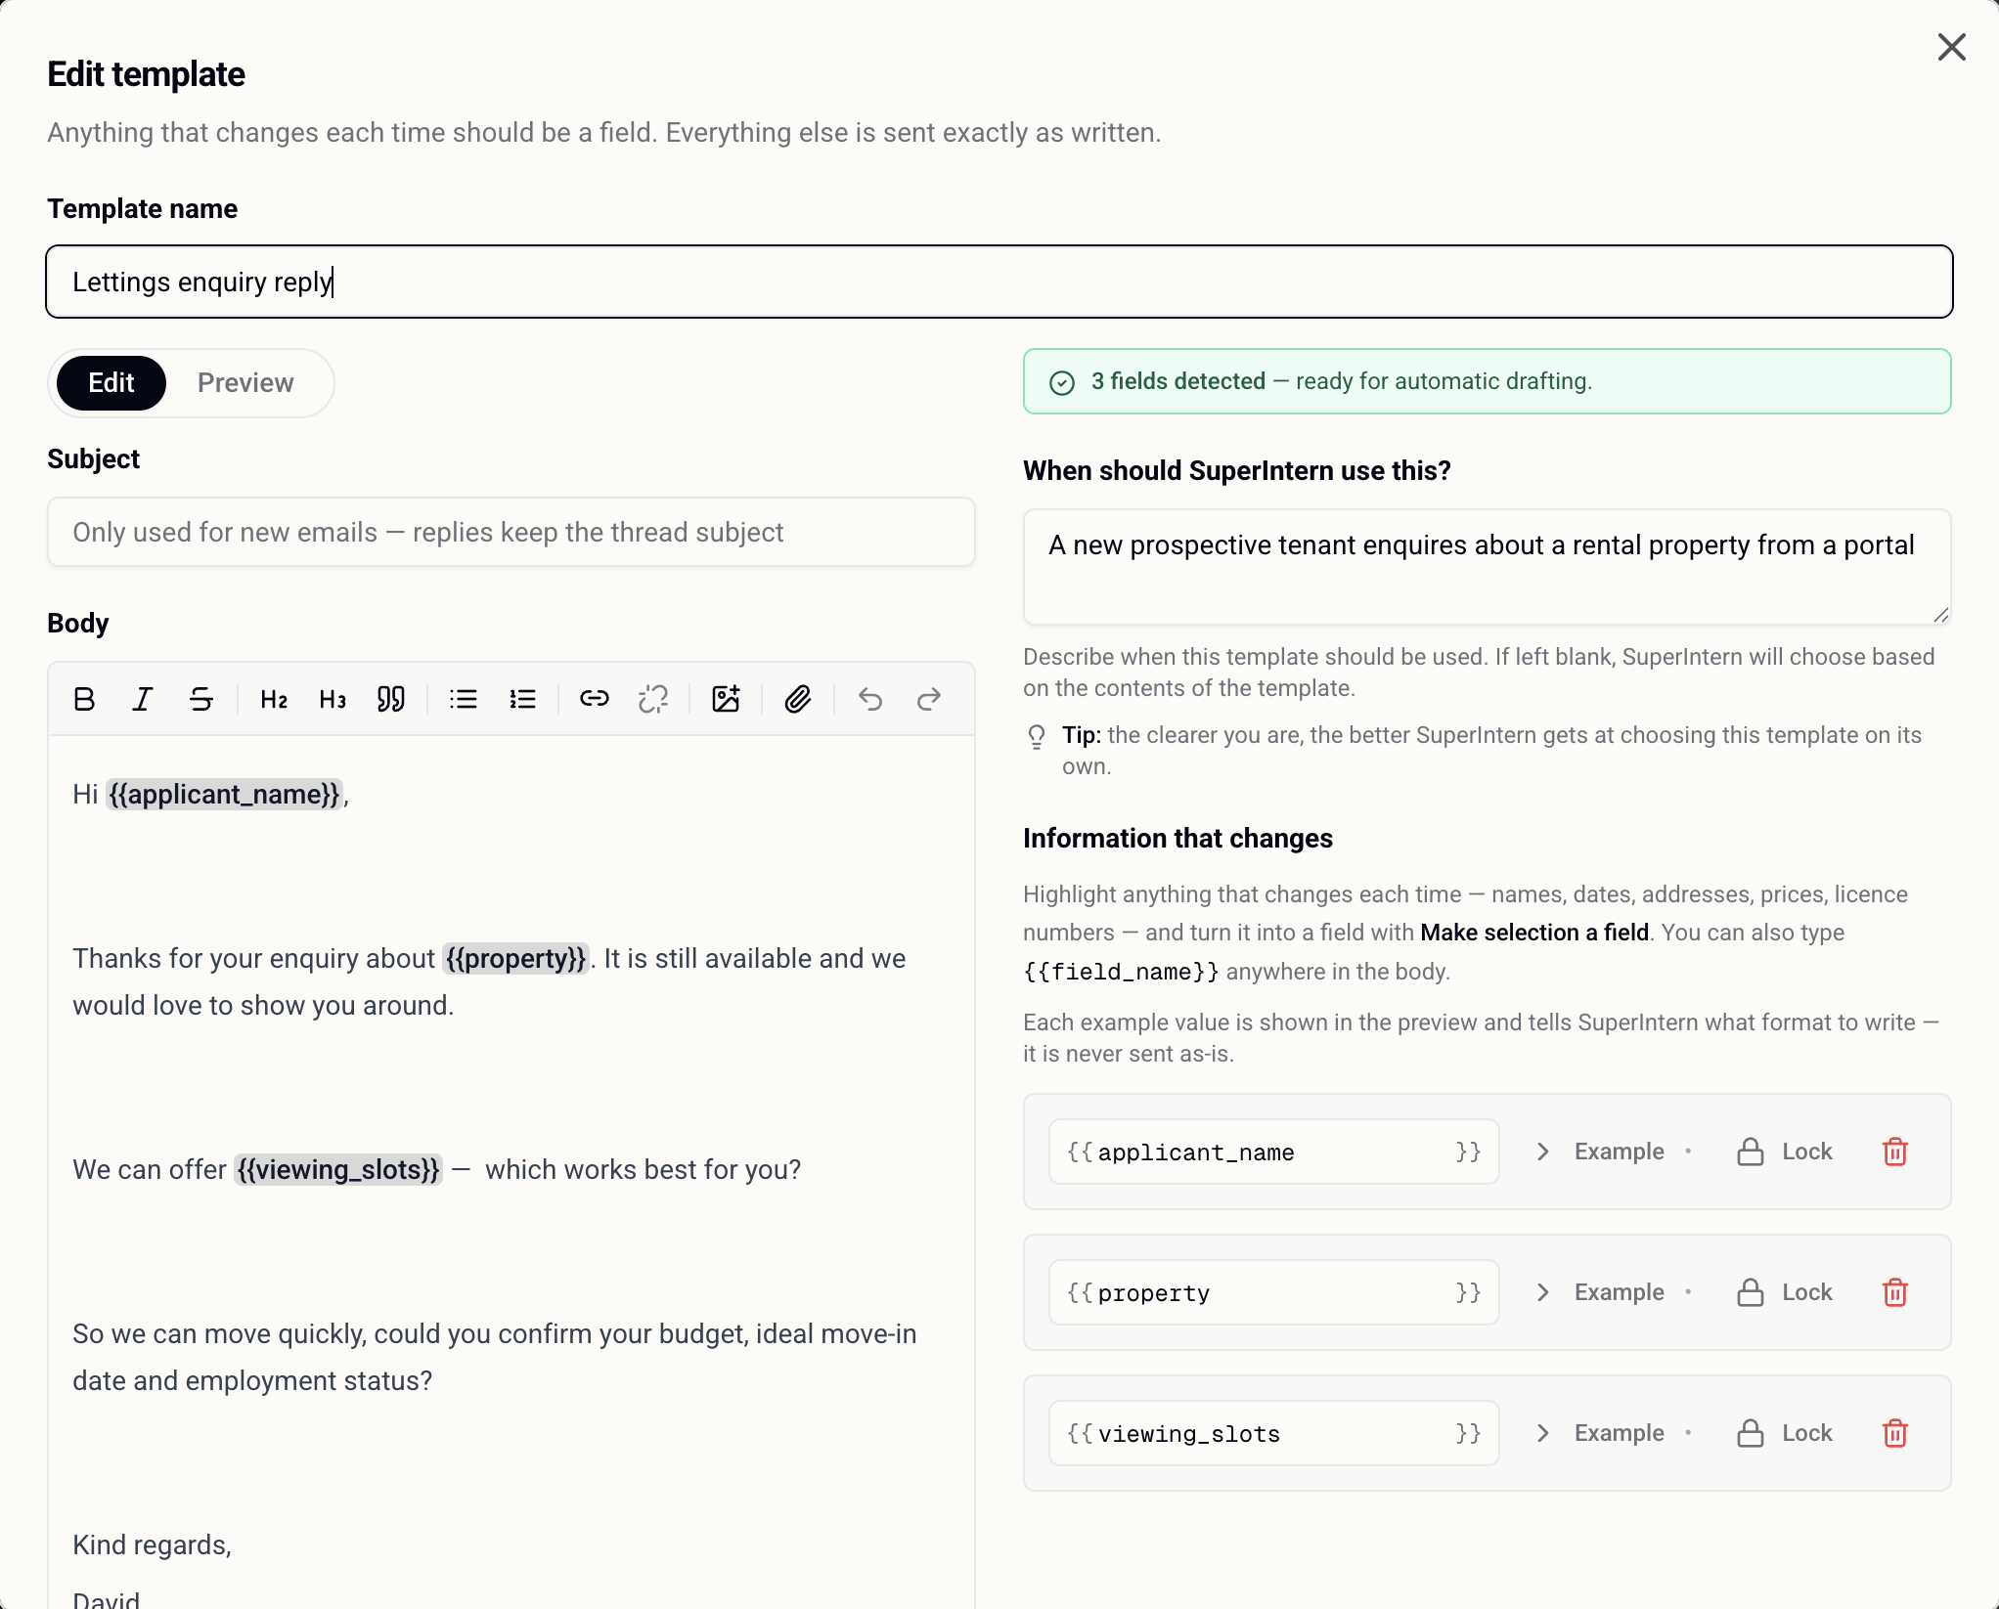Switch to the Preview tab
The width and height of the screenshot is (1999, 1609).
[245, 383]
